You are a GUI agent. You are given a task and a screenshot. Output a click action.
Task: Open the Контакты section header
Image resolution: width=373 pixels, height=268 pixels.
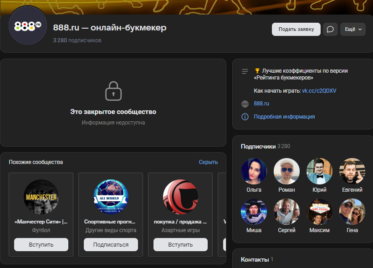(x=255, y=259)
